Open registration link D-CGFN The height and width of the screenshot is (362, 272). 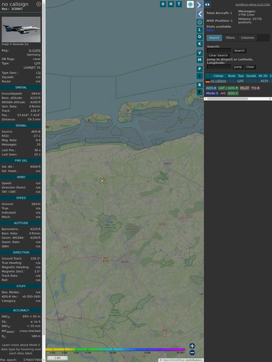tap(35, 50)
